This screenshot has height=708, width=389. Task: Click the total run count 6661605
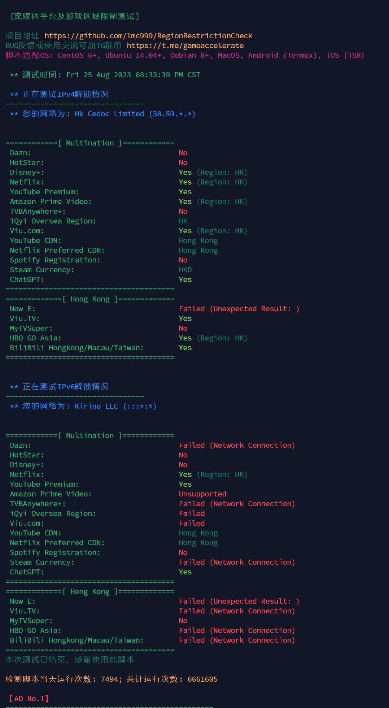tap(202, 679)
